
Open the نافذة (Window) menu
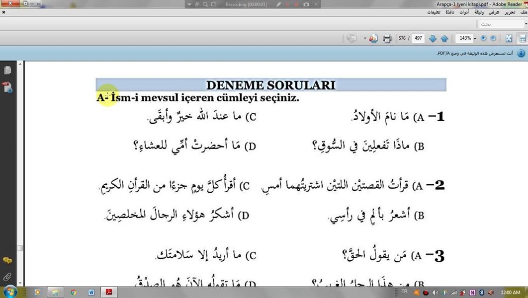tap(449, 12)
